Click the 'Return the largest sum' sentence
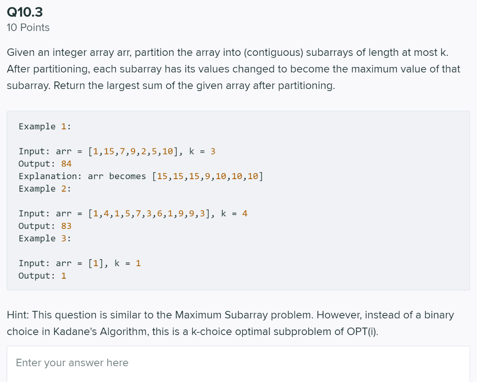 (194, 86)
